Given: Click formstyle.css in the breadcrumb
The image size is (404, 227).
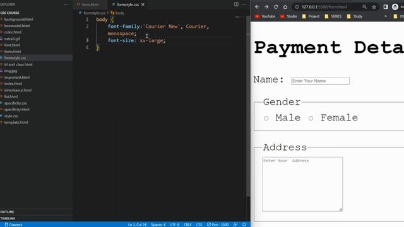Looking at the screenshot, I should coord(94,13).
